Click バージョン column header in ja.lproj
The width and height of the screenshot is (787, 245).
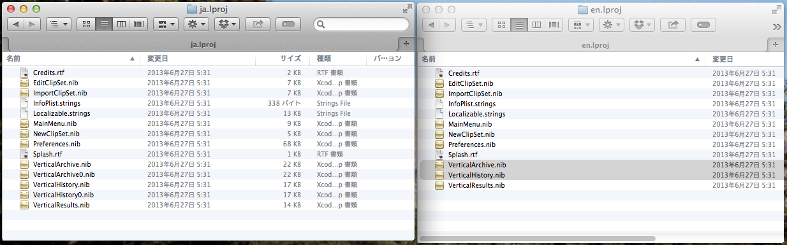[x=390, y=59]
